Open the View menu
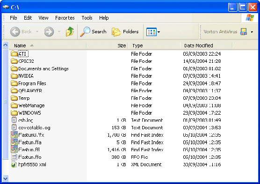The height and width of the screenshot is (184, 260). pos(43,18)
